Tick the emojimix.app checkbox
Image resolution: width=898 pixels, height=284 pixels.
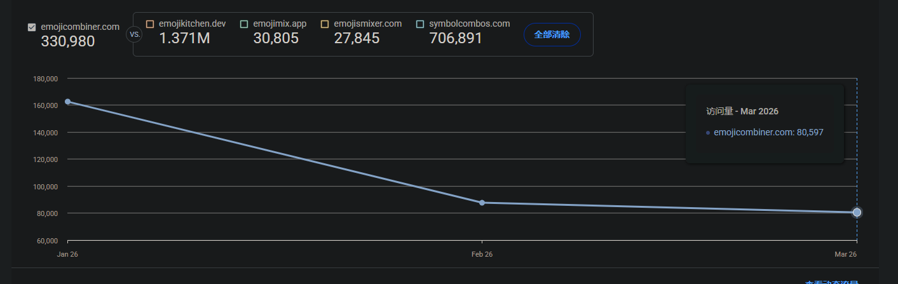pyautogui.click(x=244, y=24)
